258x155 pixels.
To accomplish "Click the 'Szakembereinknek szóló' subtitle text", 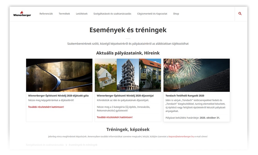I will pos(128,44).
